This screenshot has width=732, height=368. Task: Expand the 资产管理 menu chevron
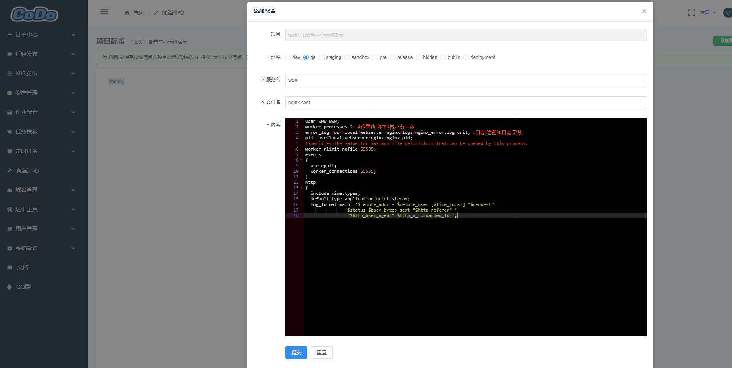pos(73,93)
